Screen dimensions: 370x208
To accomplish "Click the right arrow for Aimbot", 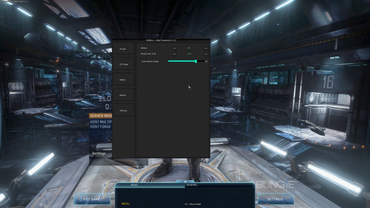I will pos(206,48).
